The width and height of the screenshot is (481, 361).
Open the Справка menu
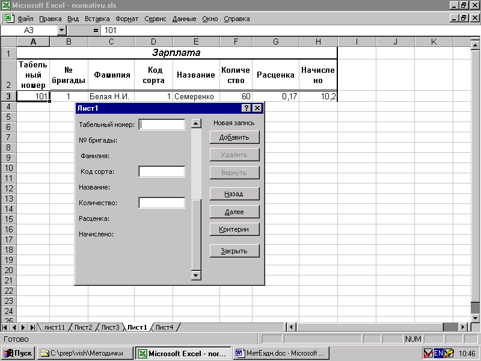point(237,19)
